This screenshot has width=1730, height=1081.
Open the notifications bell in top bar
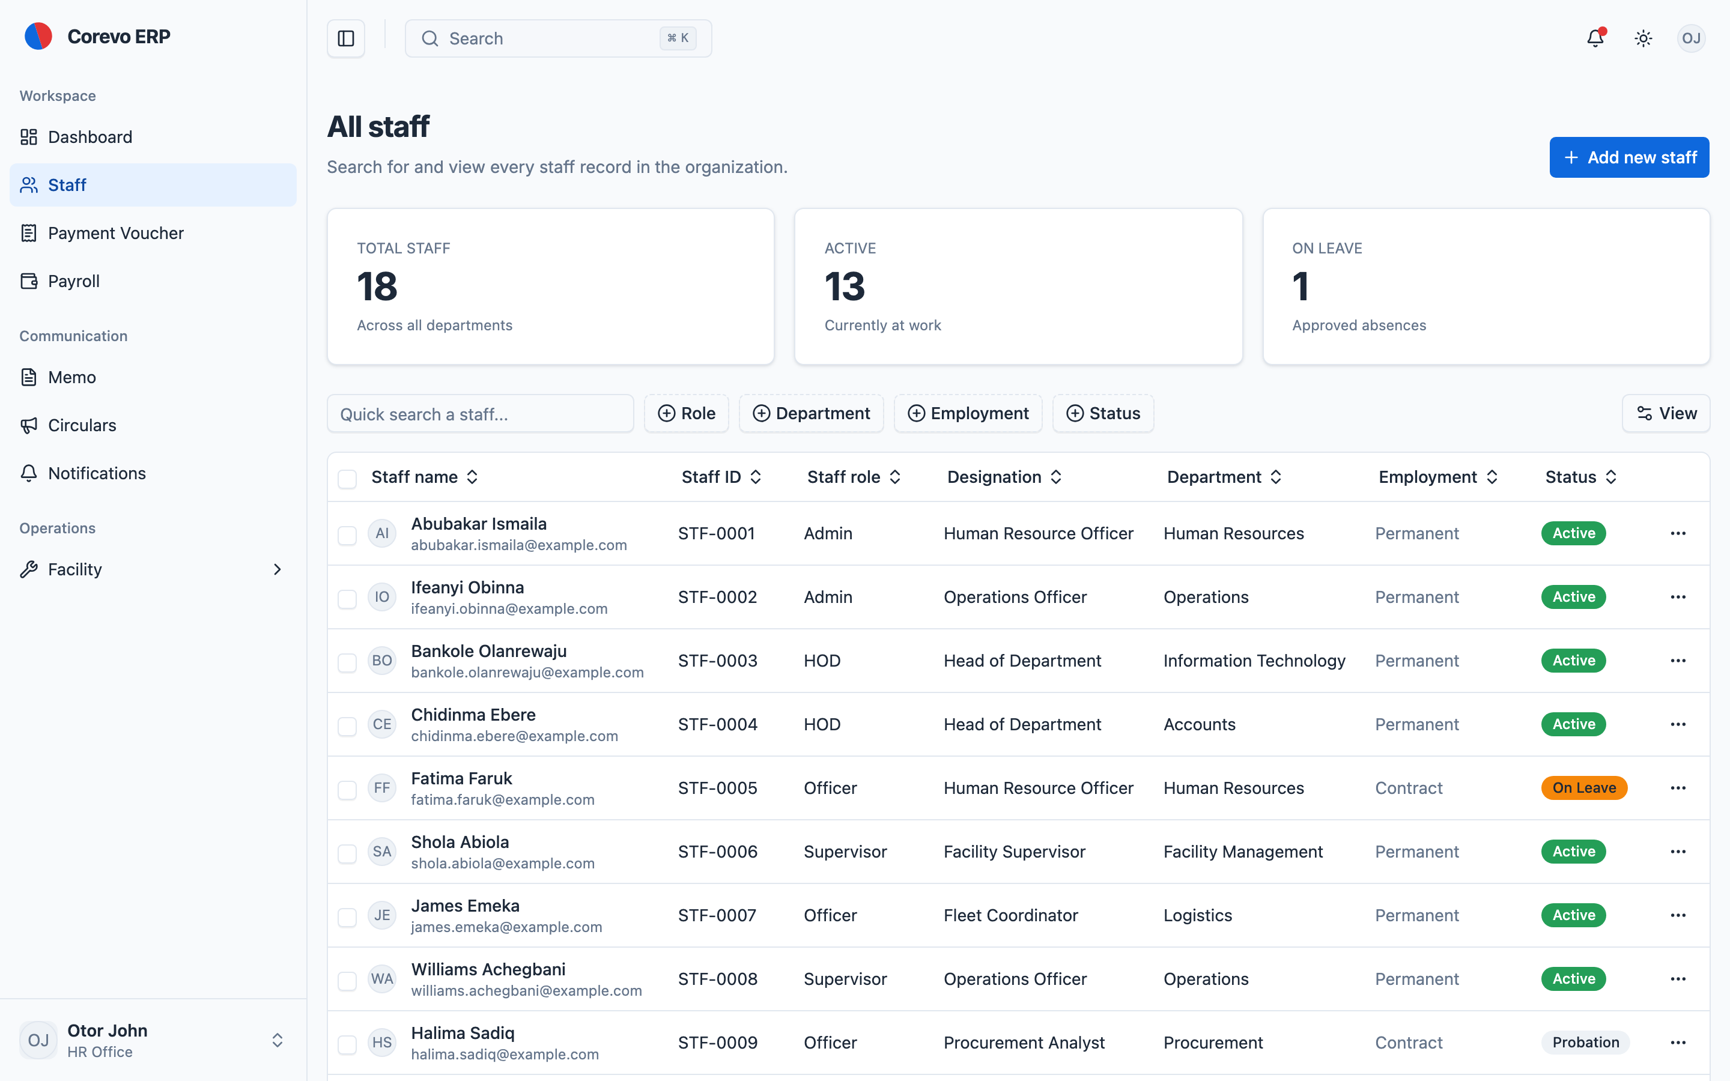pos(1595,38)
